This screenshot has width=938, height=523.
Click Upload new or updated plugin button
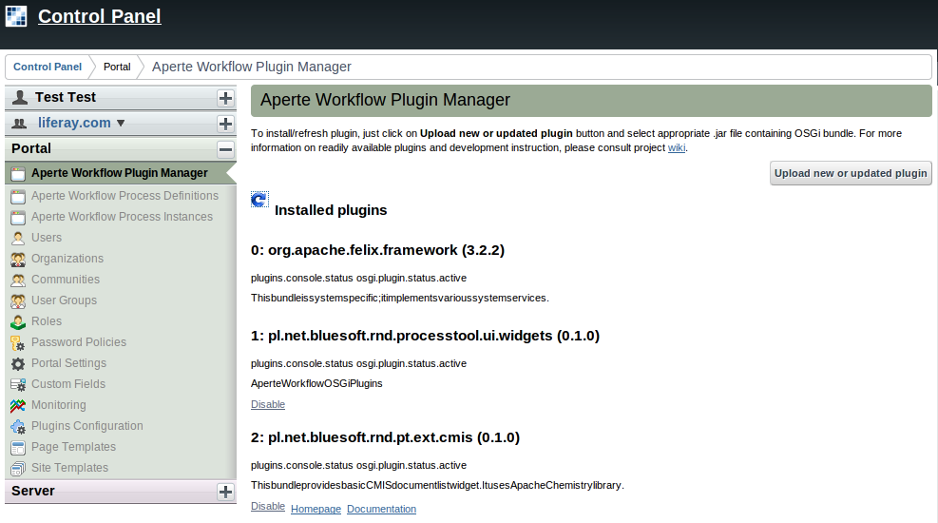point(851,173)
